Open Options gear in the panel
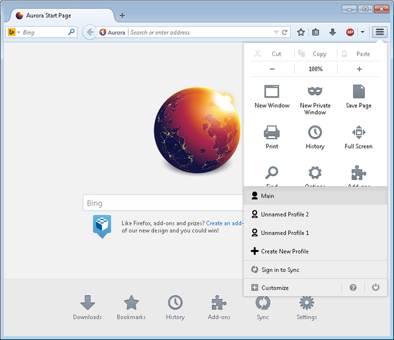The width and height of the screenshot is (394, 340). 315,174
